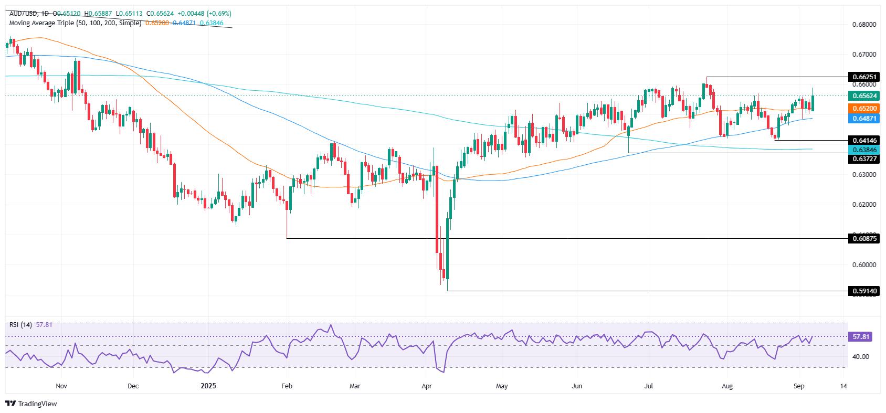Select the 0.63727 horizontal line label
This screenshot has height=413, width=886.
[x=863, y=159]
